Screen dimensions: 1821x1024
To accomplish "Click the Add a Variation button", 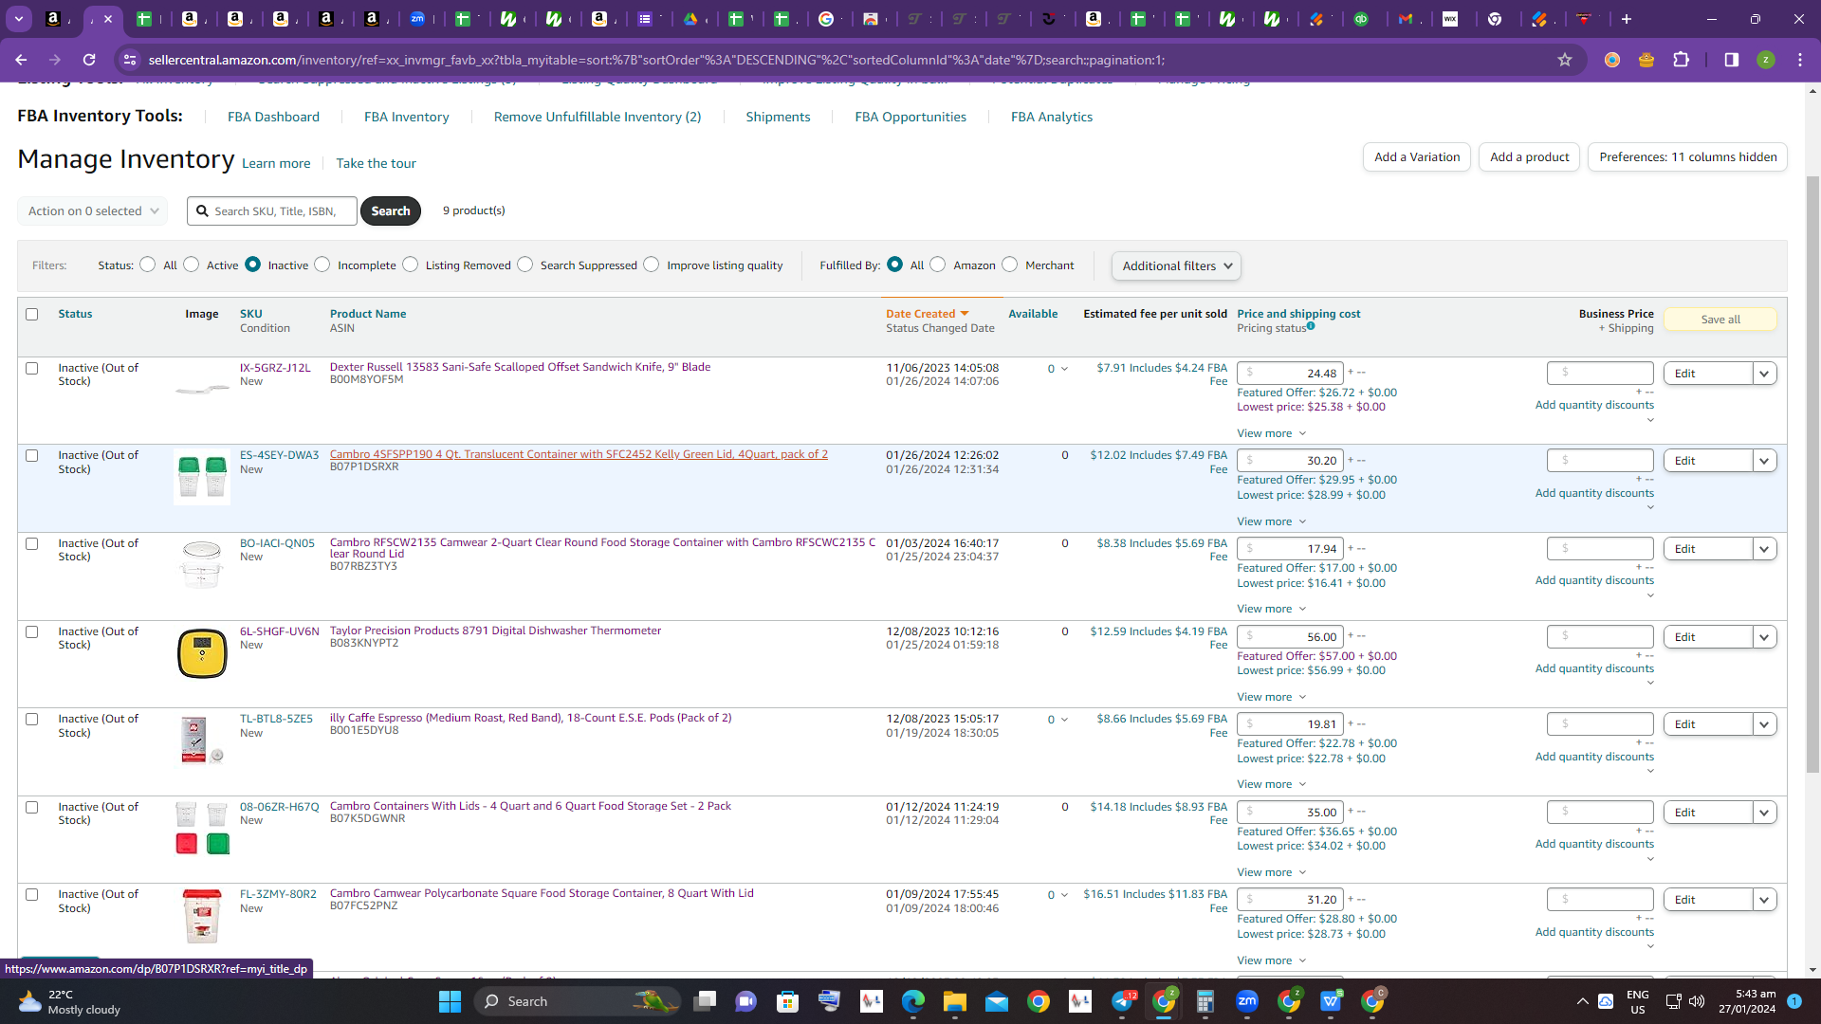I will (1417, 157).
